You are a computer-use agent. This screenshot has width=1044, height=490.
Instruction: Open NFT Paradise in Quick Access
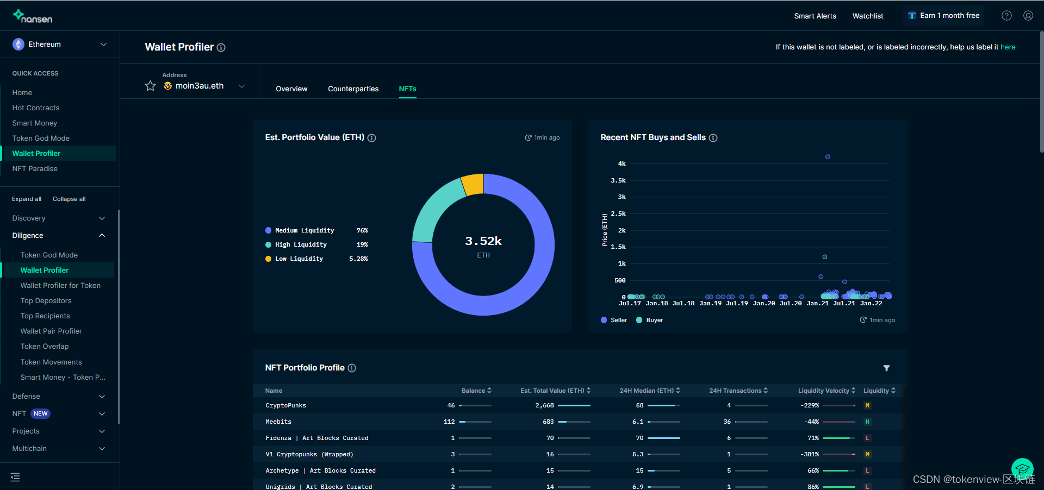point(35,169)
